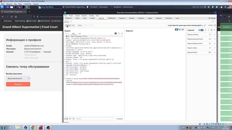Image resolution: width=232 pixels, height=130 pixels.
Task: Go back in Firefox
Action: coord(3,17)
